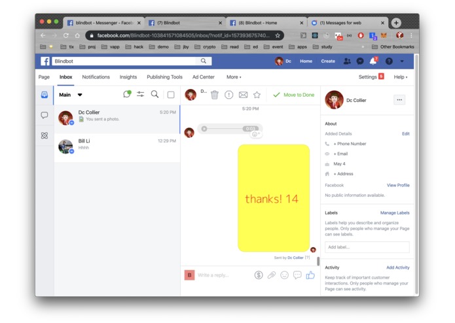Click the Blindbot search field

[x=124, y=61]
